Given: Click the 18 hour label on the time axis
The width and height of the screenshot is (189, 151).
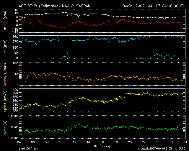Looking at the screenshot, I should click(116, 142).
